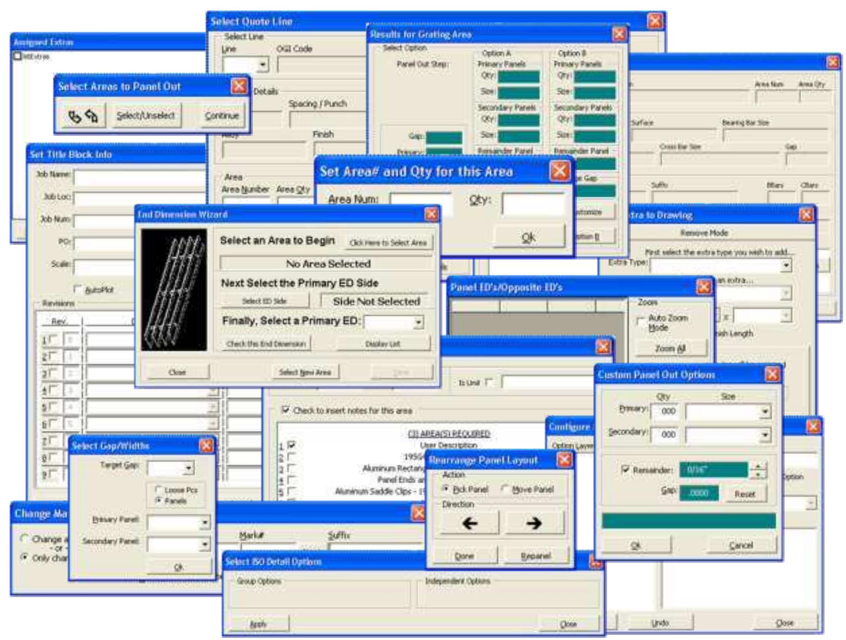
Task: Toggle the Remainder checkbox in Custom Panel Out Options
Action: coord(625,469)
